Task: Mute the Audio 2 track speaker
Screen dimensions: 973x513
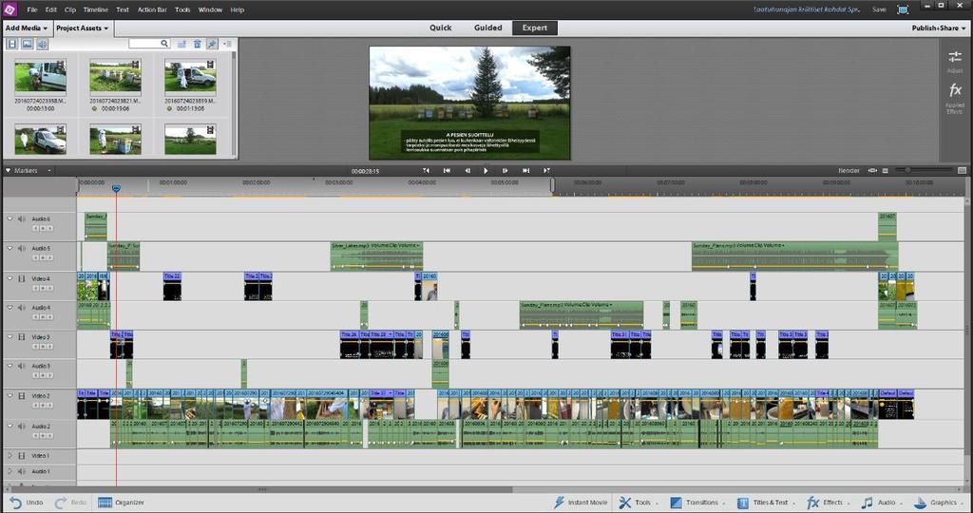Action: 22,427
